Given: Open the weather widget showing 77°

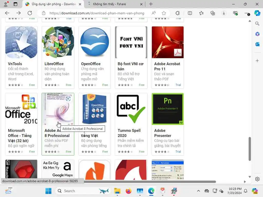Looking at the screenshot, I should coord(8,191).
